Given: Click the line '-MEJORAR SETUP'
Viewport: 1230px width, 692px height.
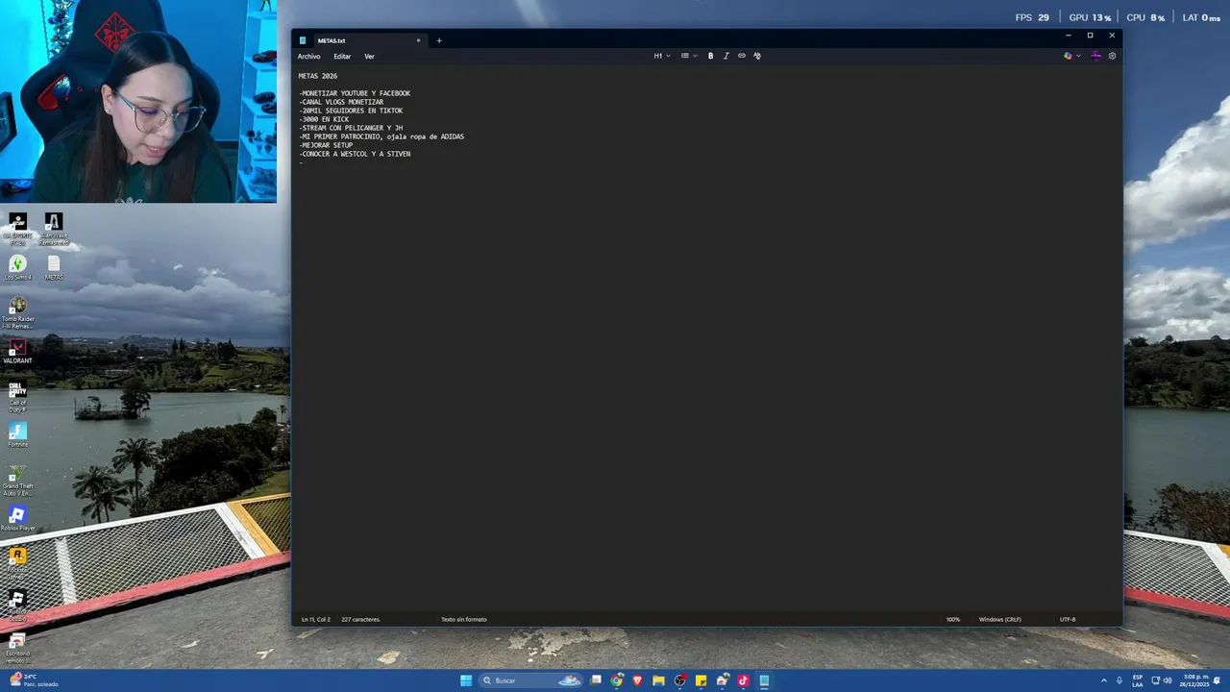Looking at the screenshot, I should pos(326,145).
